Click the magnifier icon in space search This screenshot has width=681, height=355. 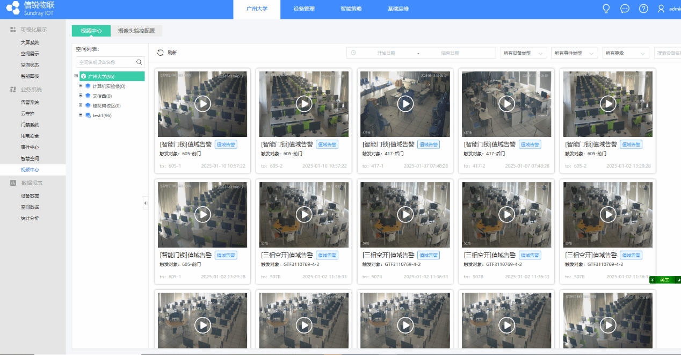click(140, 62)
